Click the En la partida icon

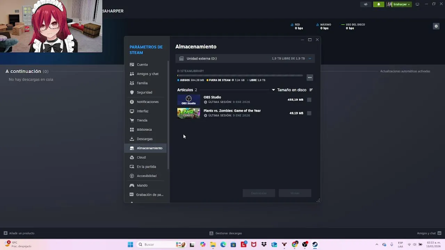[132, 167]
